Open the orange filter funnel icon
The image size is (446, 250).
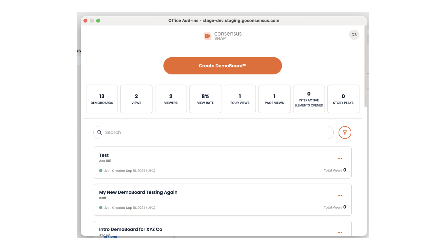click(x=345, y=132)
